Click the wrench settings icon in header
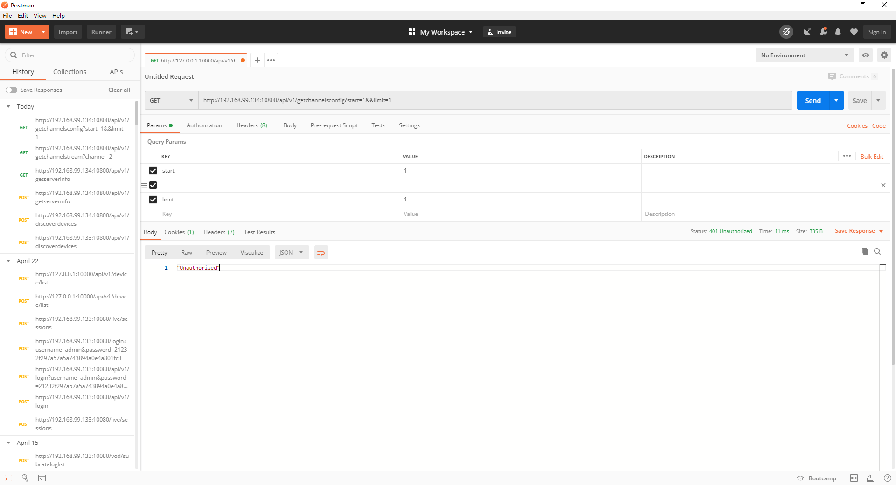The image size is (896, 485). [823, 32]
